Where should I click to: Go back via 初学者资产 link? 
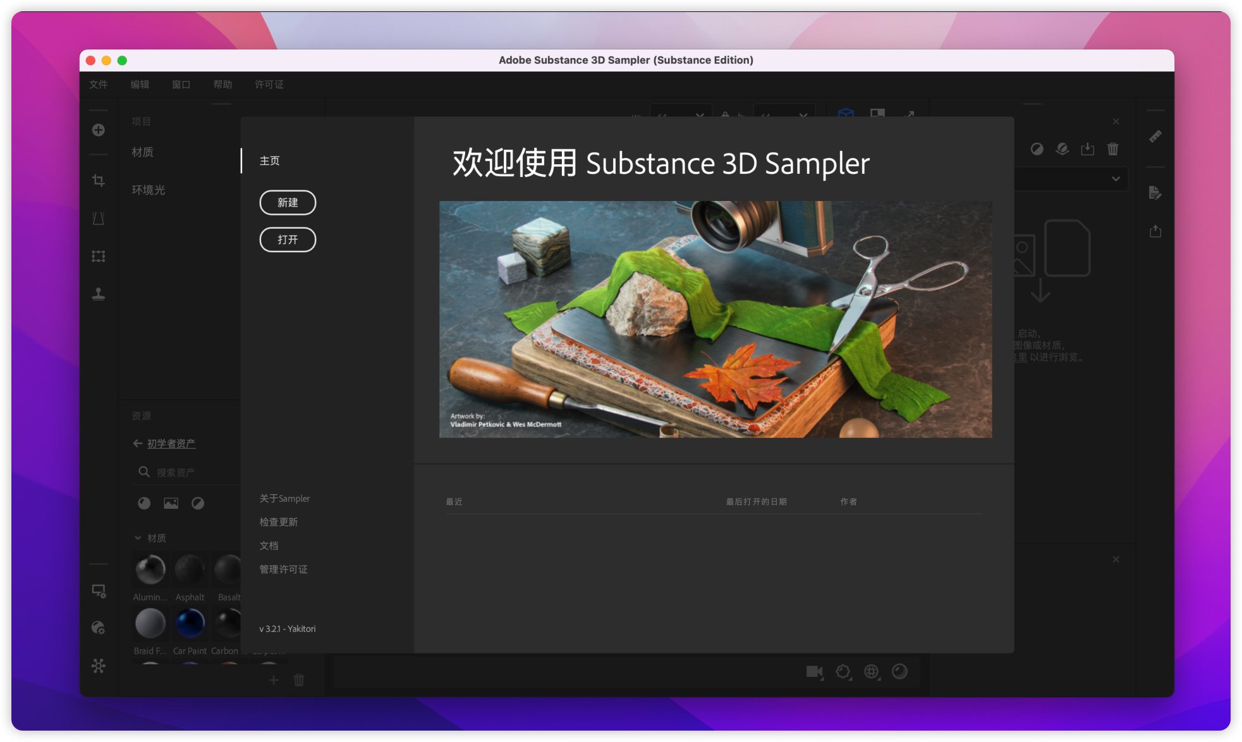tap(171, 444)
